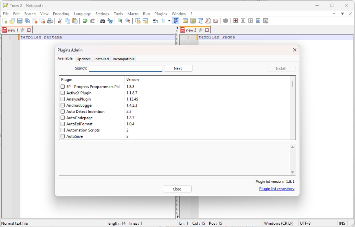Click the Undo arrow icon
Image resolution: width=355 pixels, height=227 pixels.
point(85,21)
